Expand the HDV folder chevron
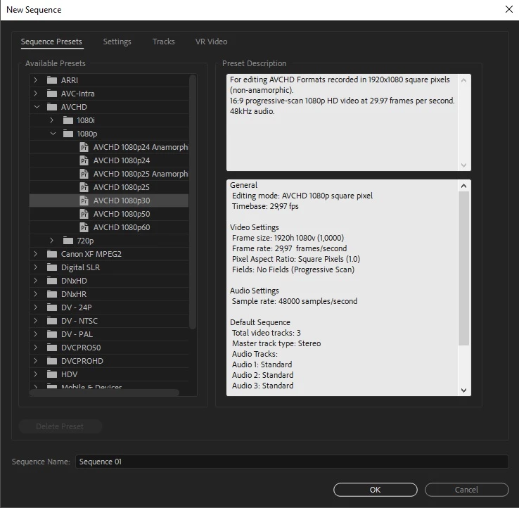Image resolution: width=519 pixels, height=508 pixels. (x=36, y=374)
